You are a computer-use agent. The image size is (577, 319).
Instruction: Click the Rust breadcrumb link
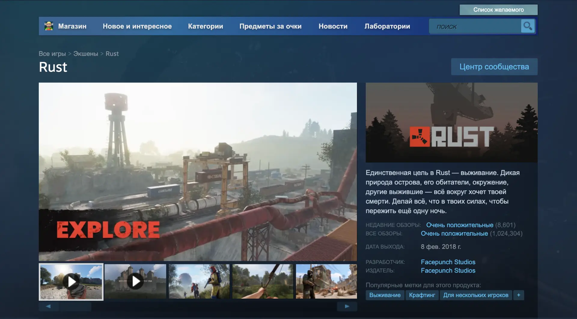coord(112,54)
